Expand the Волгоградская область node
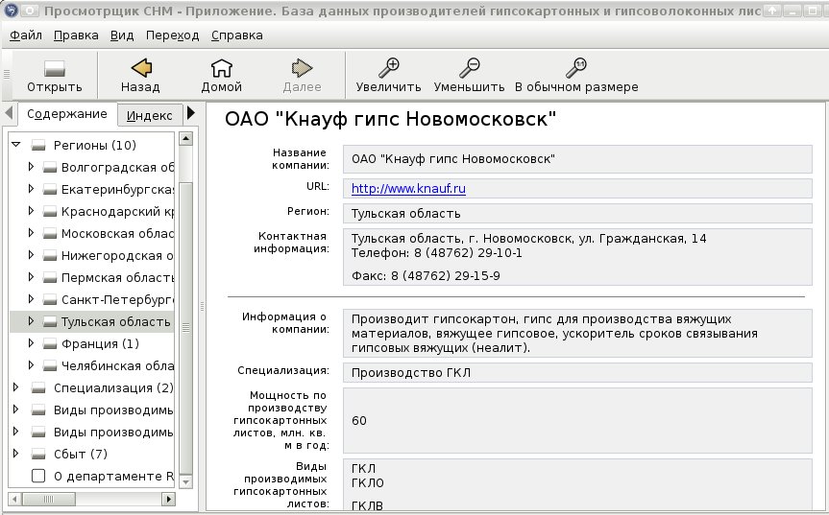 (x=31, y=167)
